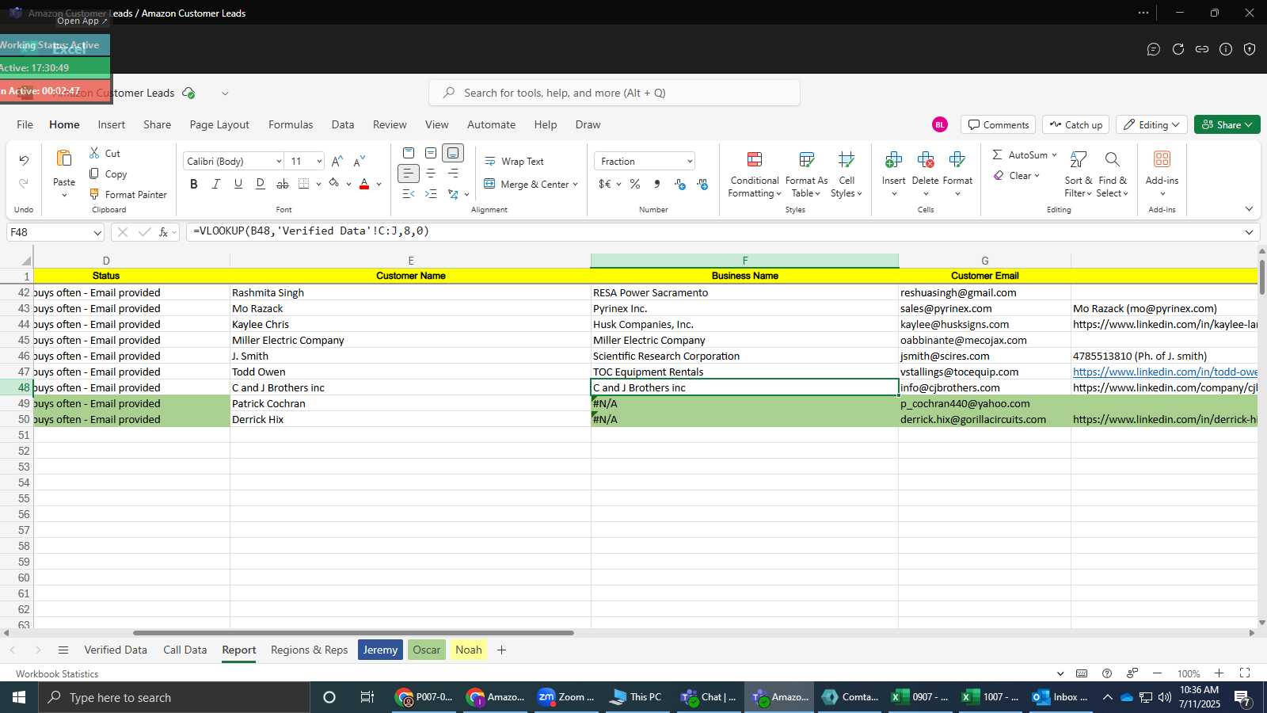Open Cell Styles gallery
The width and height of the screenshot is (1267, 713).
847,174
